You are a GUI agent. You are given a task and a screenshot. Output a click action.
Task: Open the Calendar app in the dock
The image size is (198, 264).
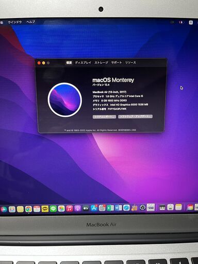pyautogui.click(x=37, y=209)
